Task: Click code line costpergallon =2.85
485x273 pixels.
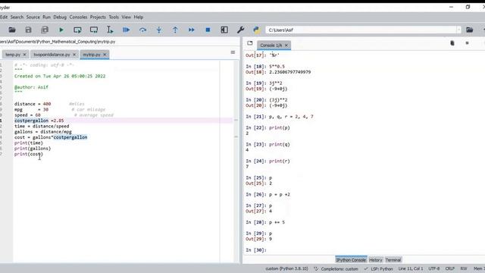Action: (39, 121)
